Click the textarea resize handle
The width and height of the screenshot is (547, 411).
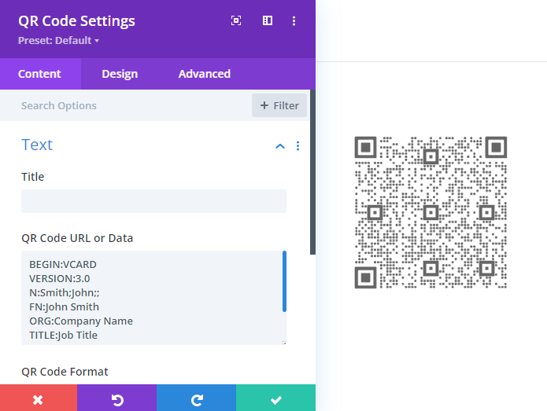click(x=284, y=343)
